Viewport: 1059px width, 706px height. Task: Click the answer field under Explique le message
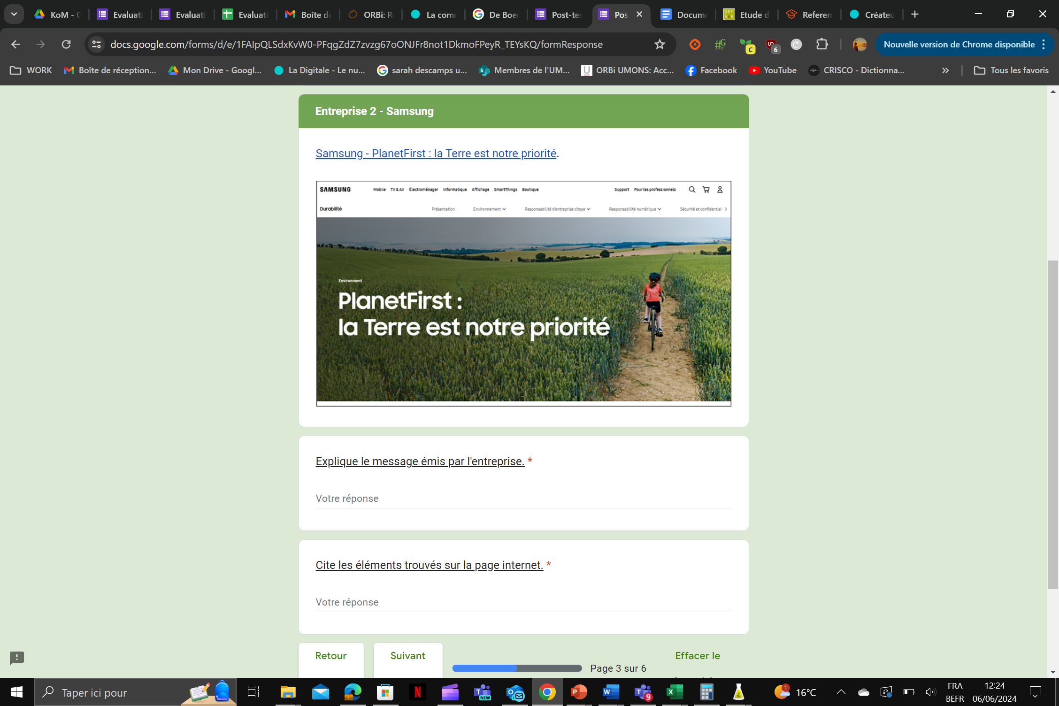pos(523,499)
